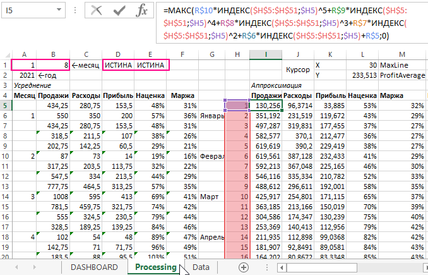Select column H header

237,54
